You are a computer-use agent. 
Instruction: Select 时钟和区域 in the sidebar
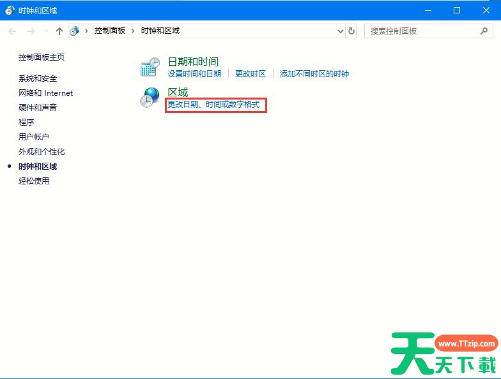point(38,166)
